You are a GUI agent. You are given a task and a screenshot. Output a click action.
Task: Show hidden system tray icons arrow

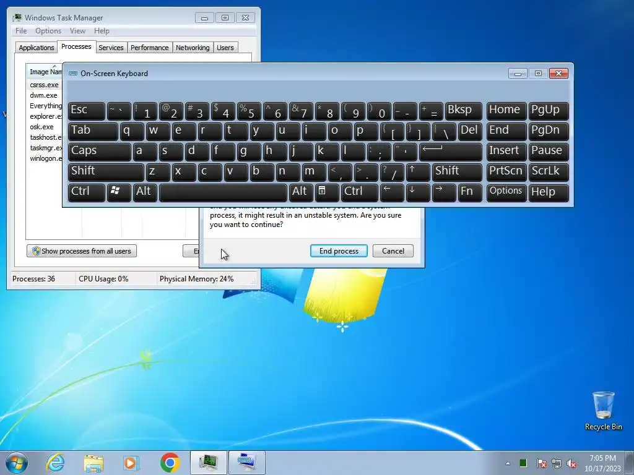pos(508,463)
